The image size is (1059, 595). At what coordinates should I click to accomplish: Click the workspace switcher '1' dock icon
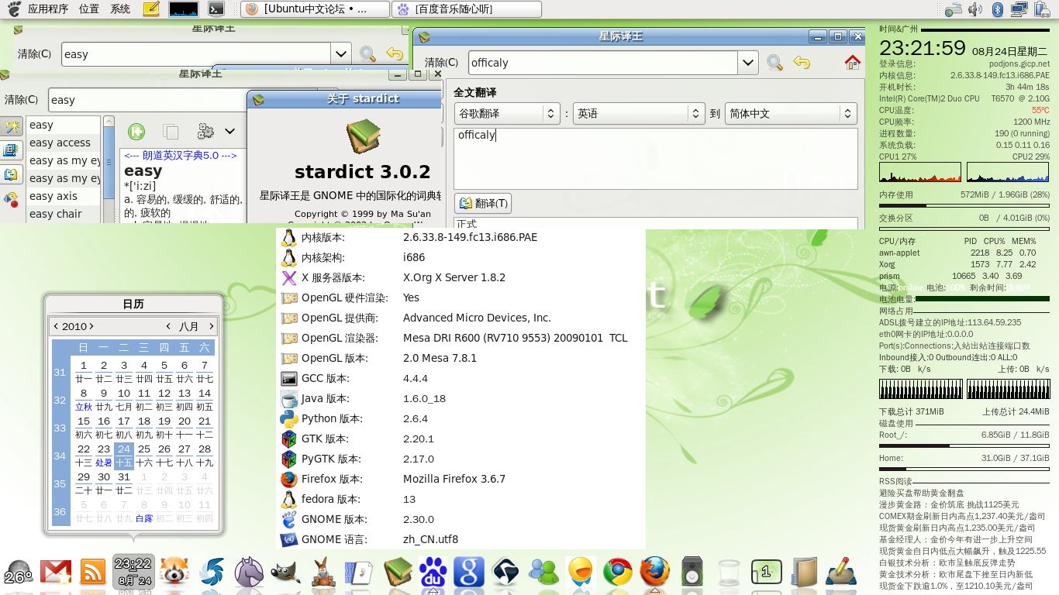(x=766, y=572)
